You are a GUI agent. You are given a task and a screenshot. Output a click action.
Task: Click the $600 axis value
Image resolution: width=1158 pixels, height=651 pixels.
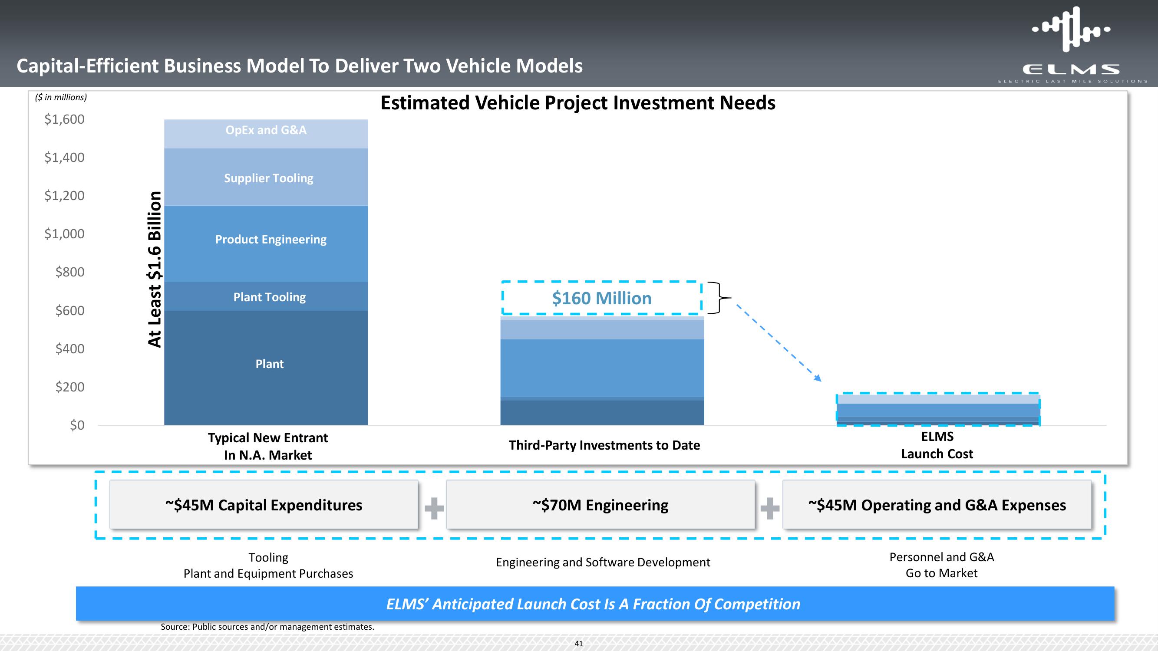(x=69, y=310)
